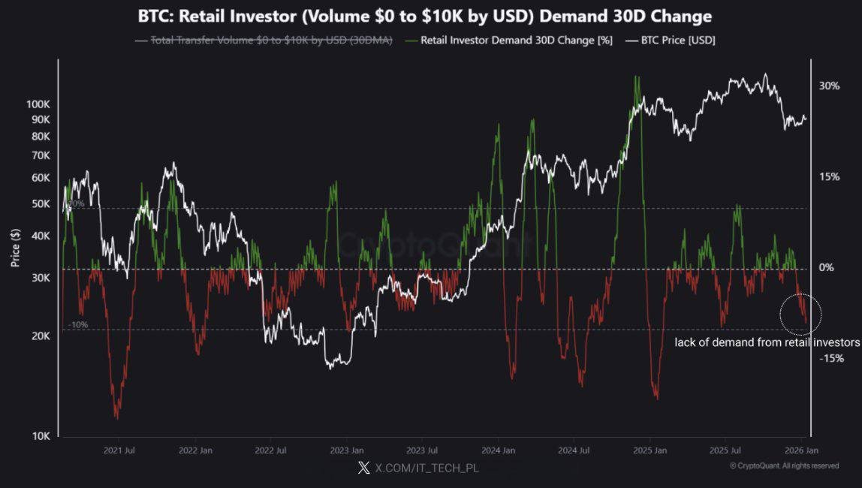
Task: Click the '60K' price axis label
Action: [41, 178]
